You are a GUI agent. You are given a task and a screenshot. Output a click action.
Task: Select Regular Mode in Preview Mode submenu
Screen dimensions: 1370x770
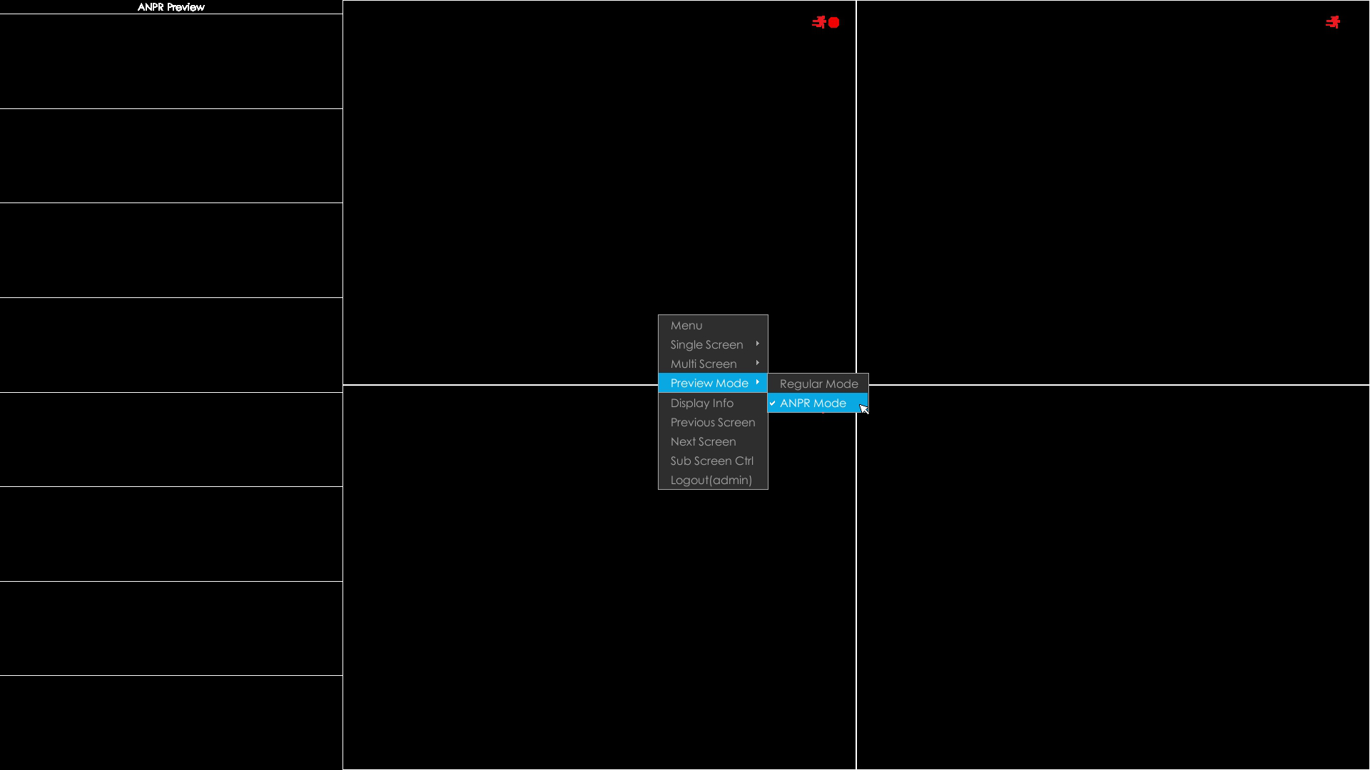pos(818,384)
